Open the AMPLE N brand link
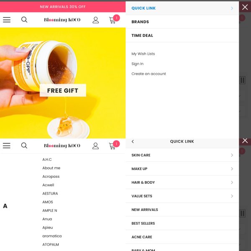Screen dimensions: 251x251 [x=50, y=210]
